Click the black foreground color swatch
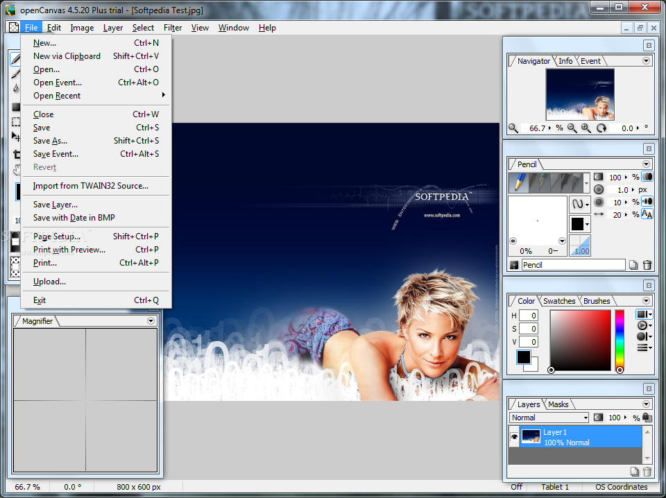Image resolution: width=666 pixels, height=498 pixels. pyautogui.click(x=524, y=357)
